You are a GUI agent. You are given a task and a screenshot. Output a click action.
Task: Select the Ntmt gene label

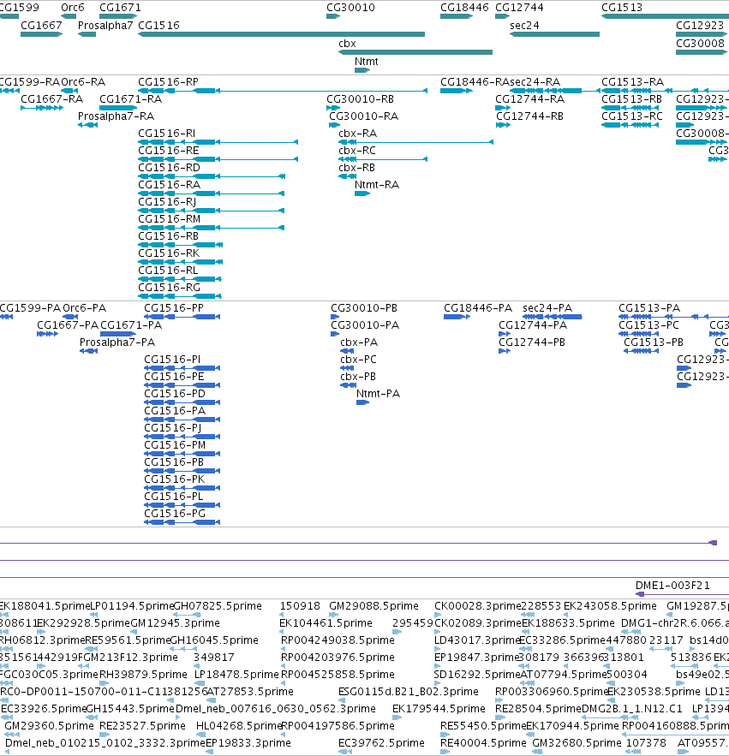[x=366, y=62]
